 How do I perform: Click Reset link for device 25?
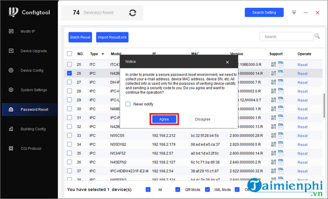(x=302, y=65)
